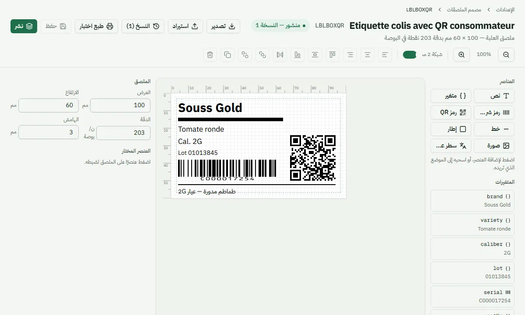Select the barcode on the label canvas
The width and height of the screenshot is (525, 315).
coord(227,170)
